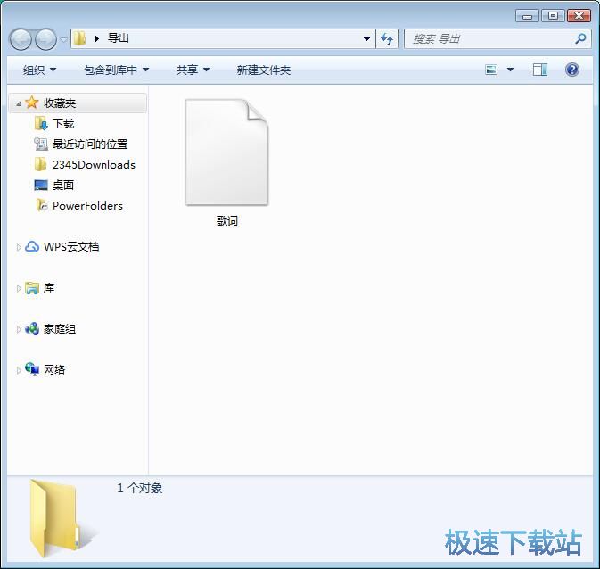Minimize the 导出 window
Viewport: 600px width, 569px height.
(x=527, y=16)
